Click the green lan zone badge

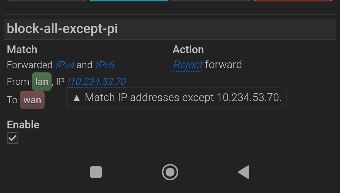pyautogui.click(x=42, y=82)
